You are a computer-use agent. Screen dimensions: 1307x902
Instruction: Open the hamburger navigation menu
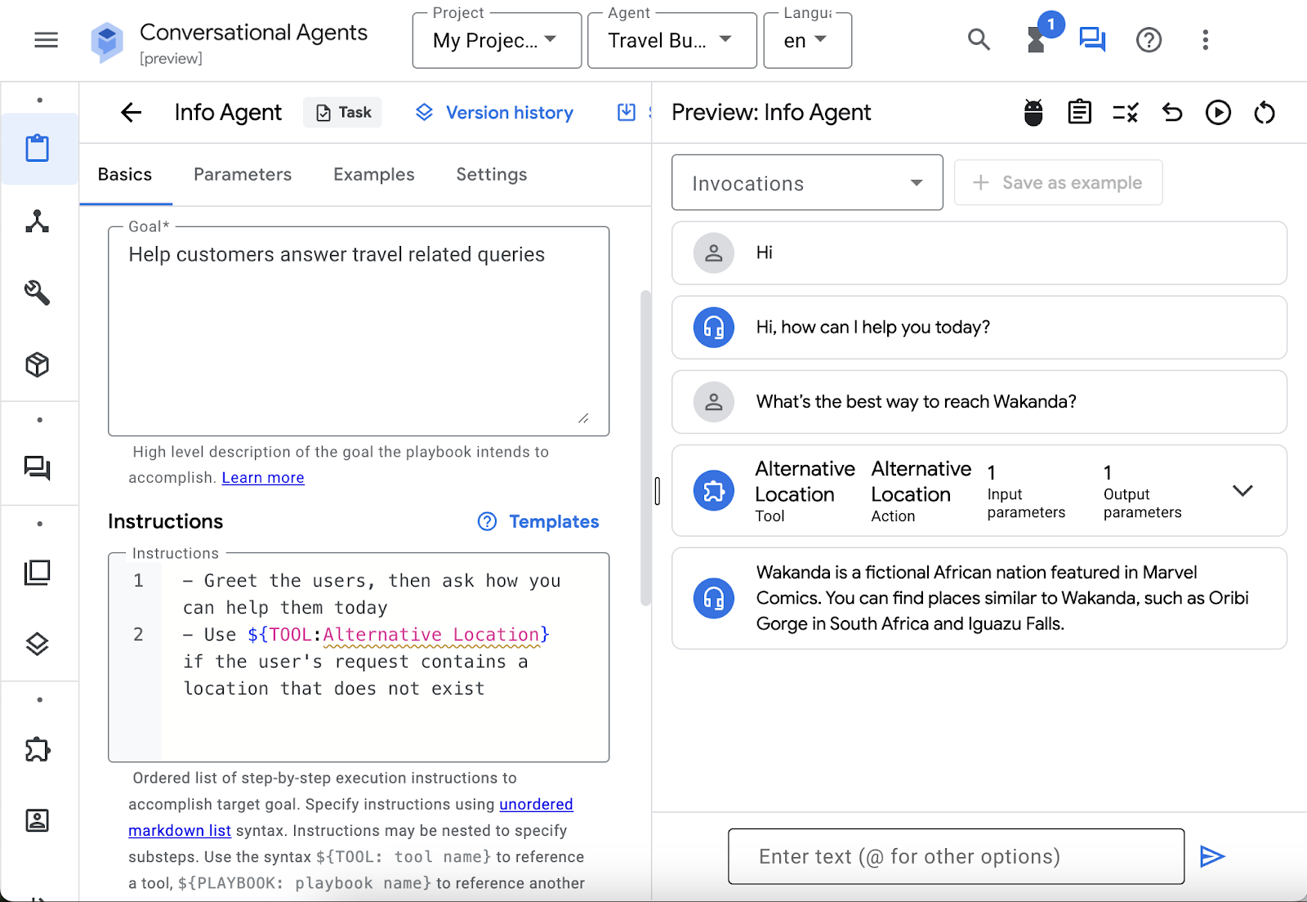point(46,40)
